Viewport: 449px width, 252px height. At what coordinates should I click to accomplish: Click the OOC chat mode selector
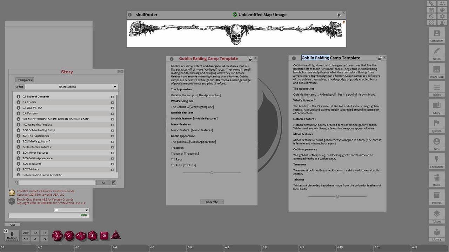[x=83, y=215]
